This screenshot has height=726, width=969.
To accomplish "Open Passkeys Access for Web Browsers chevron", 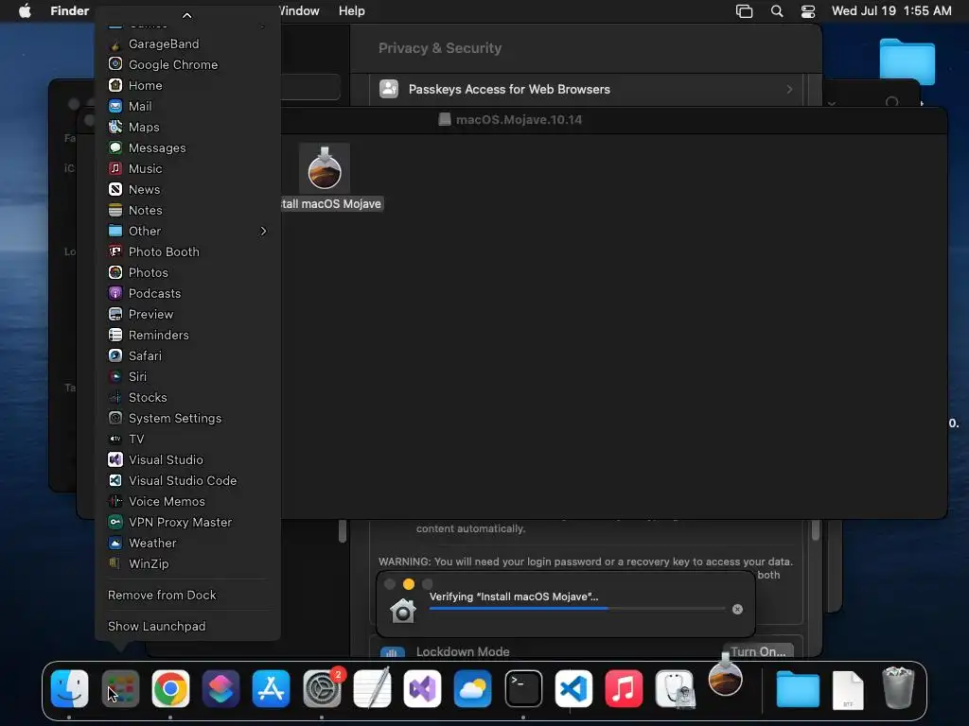I will click(789, 90).
